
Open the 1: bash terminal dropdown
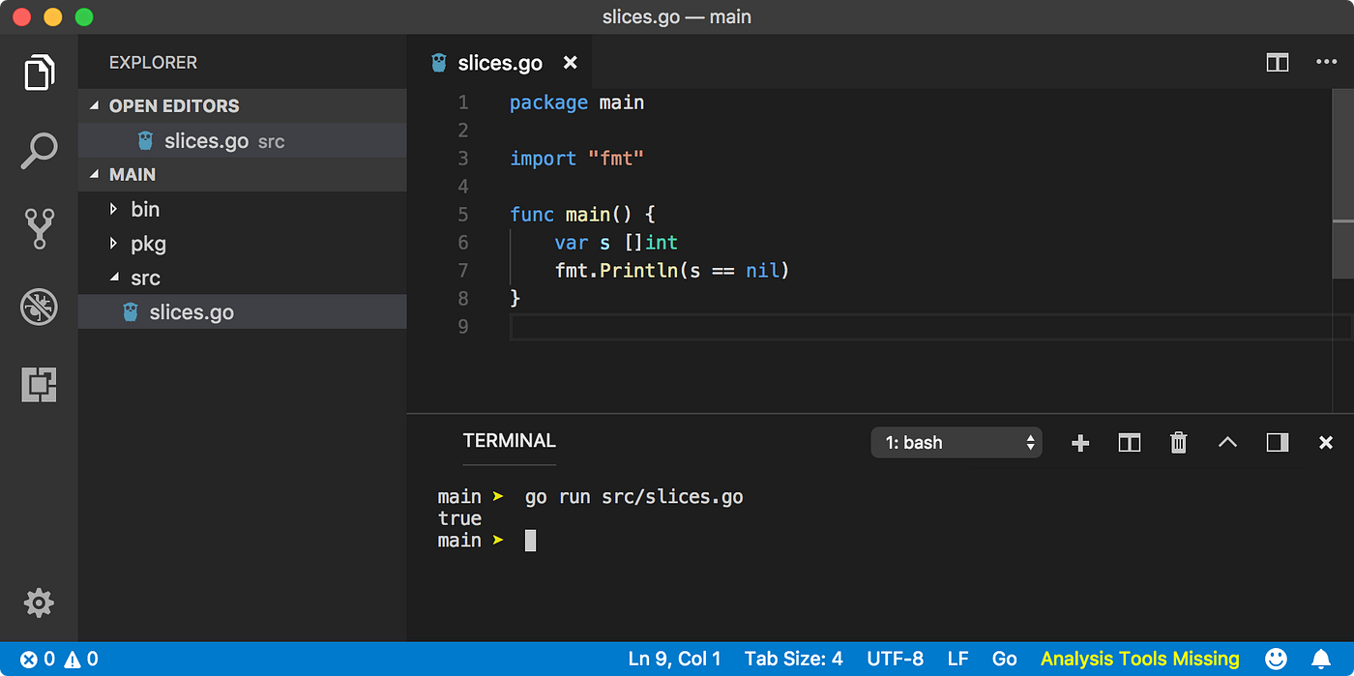(x=957, y=443)
